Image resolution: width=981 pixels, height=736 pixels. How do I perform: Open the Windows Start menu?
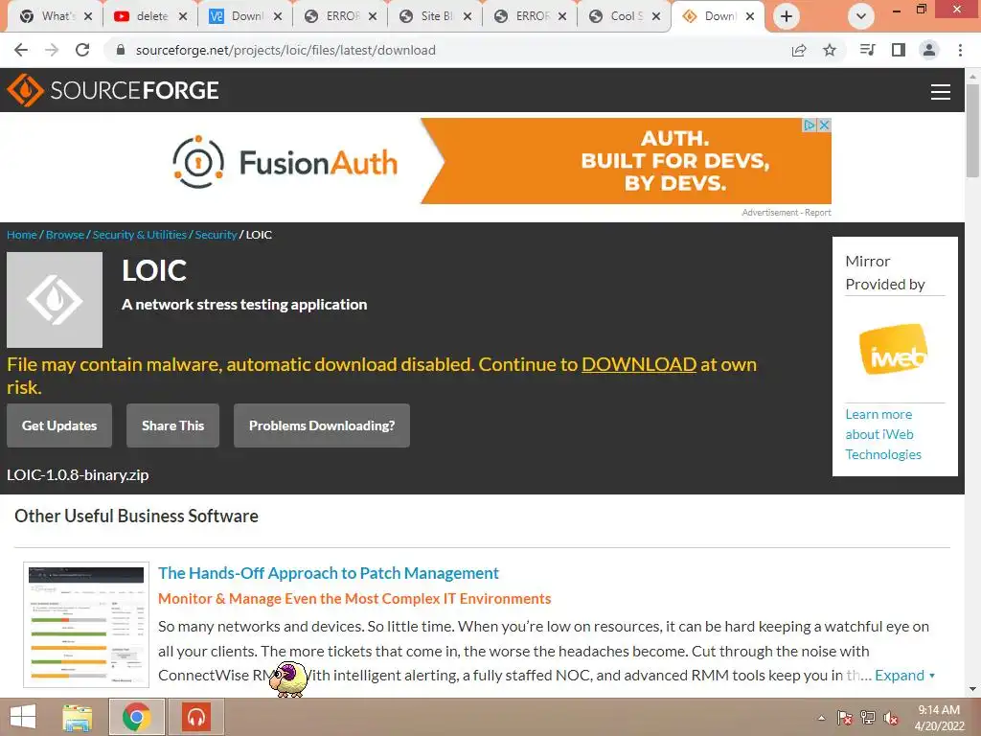click(23, 717)
